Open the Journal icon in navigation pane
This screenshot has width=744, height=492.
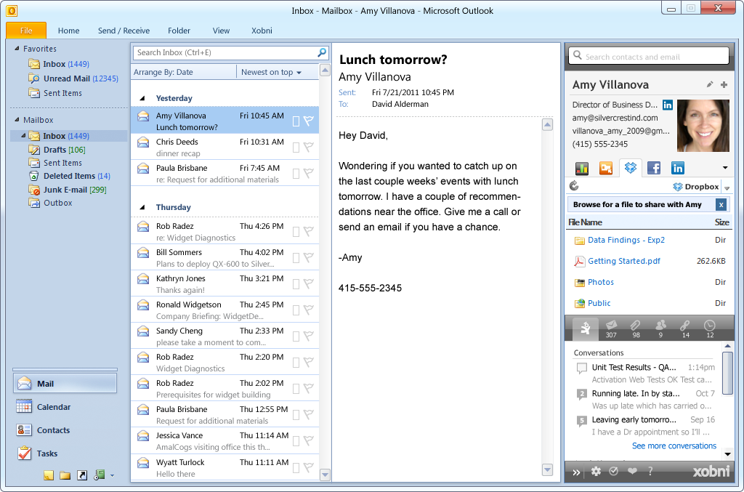point(99,475)
